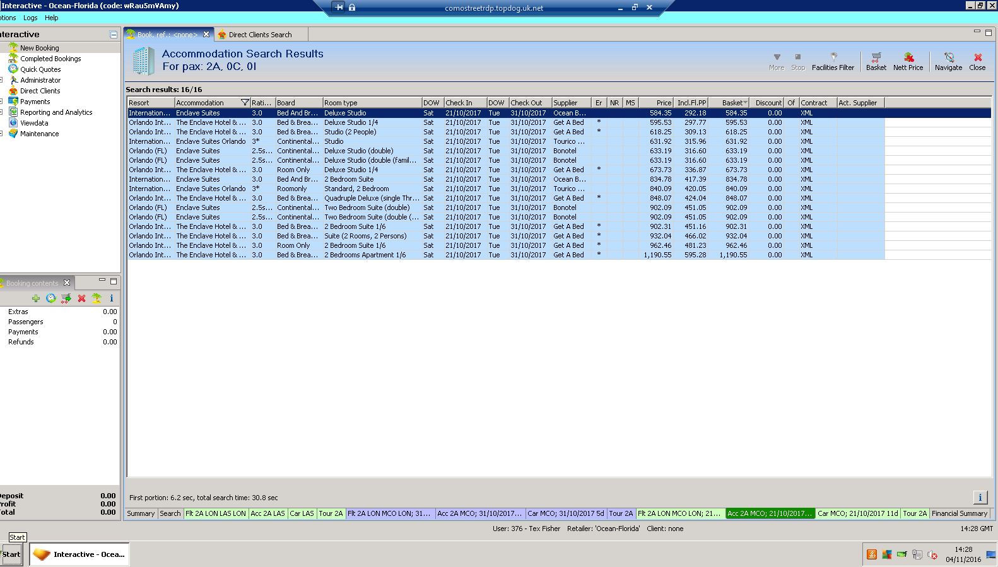The width and height of the screenshot is (998, 567).
Task: Sort results by Room type column header
Action: pyautogui.click(x=372, y=103)
